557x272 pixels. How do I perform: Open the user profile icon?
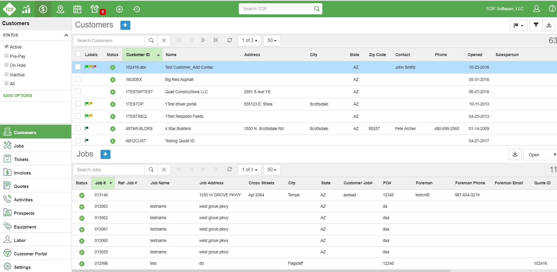tap(536, 9)
